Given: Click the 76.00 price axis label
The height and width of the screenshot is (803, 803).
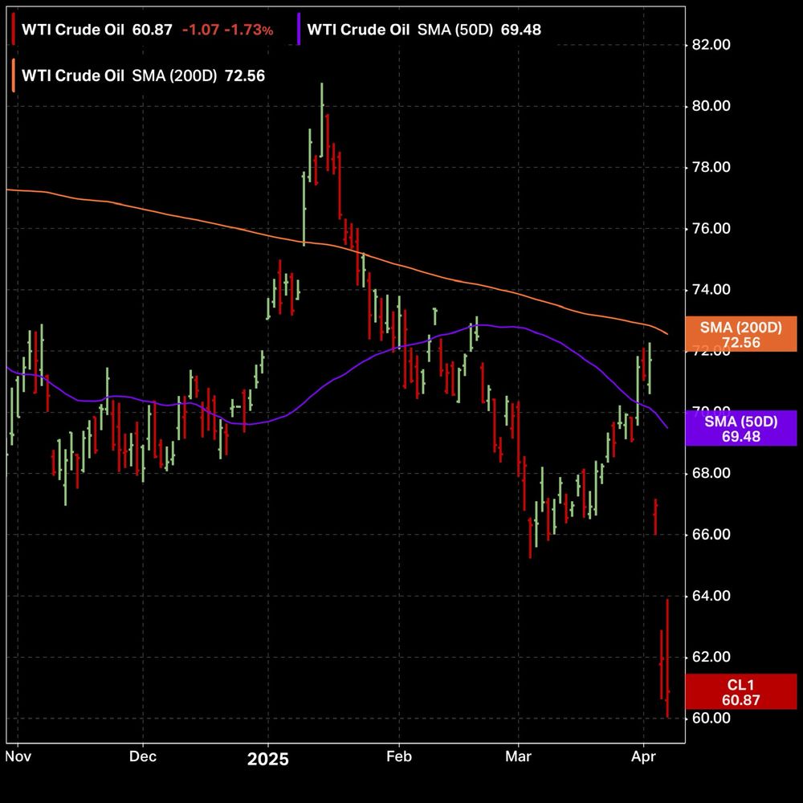Looking at the screenshot, I should pyautogui.click(x=711, y=228).
